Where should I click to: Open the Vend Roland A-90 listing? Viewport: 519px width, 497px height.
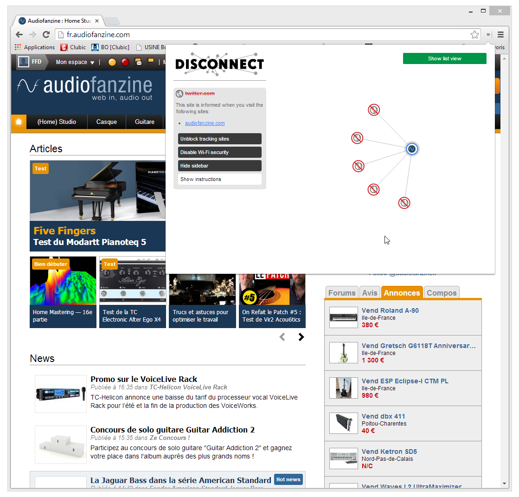tap(390, 310)
